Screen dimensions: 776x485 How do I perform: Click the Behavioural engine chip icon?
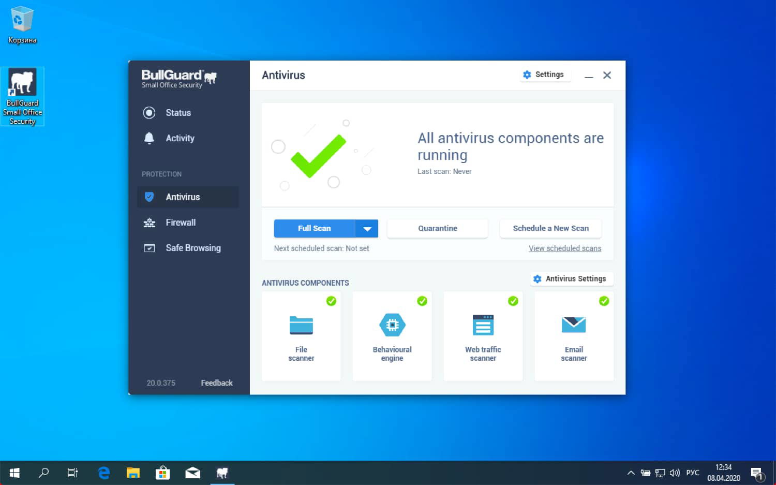pyautogui.click(x=392, y=325)
